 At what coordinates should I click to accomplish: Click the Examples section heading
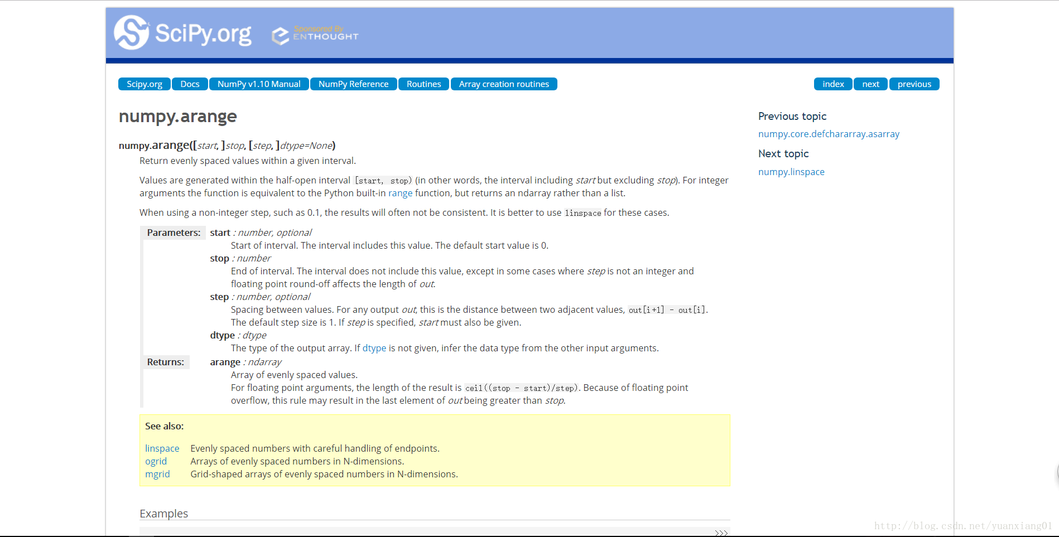163,514
